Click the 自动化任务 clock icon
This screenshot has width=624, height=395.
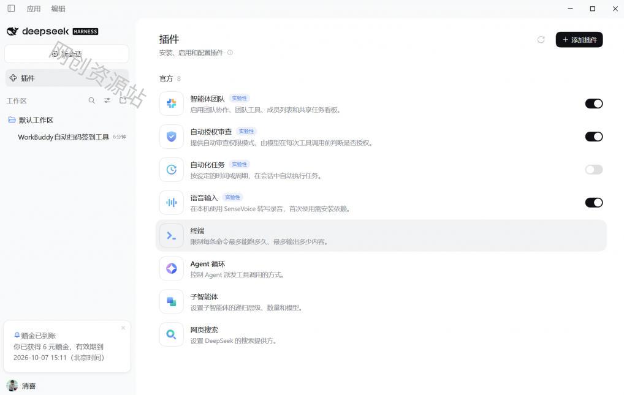coord(172,170)
